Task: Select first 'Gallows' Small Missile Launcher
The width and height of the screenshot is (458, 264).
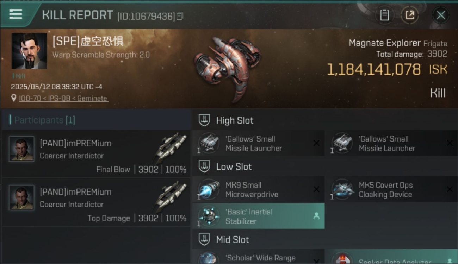Action: [258, 143]
